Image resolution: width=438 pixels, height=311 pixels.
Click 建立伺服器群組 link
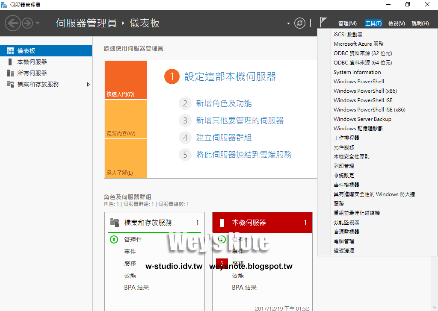(224, 138)
